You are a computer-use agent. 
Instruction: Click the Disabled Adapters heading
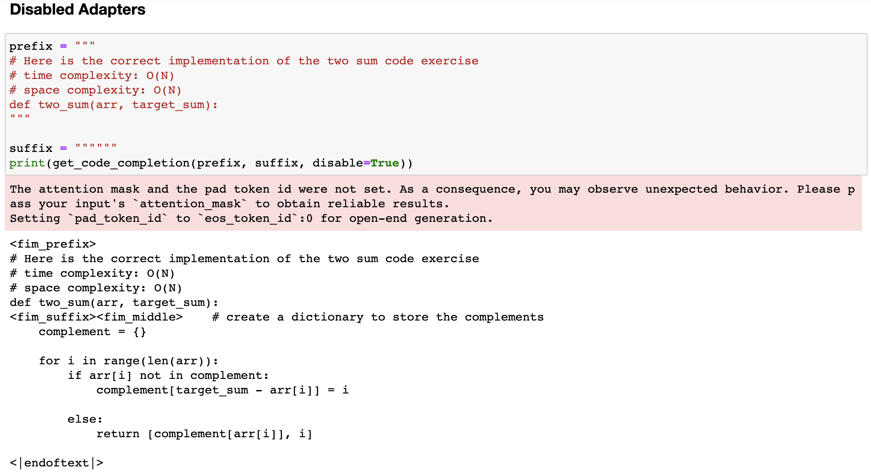(x=77, y=9)
